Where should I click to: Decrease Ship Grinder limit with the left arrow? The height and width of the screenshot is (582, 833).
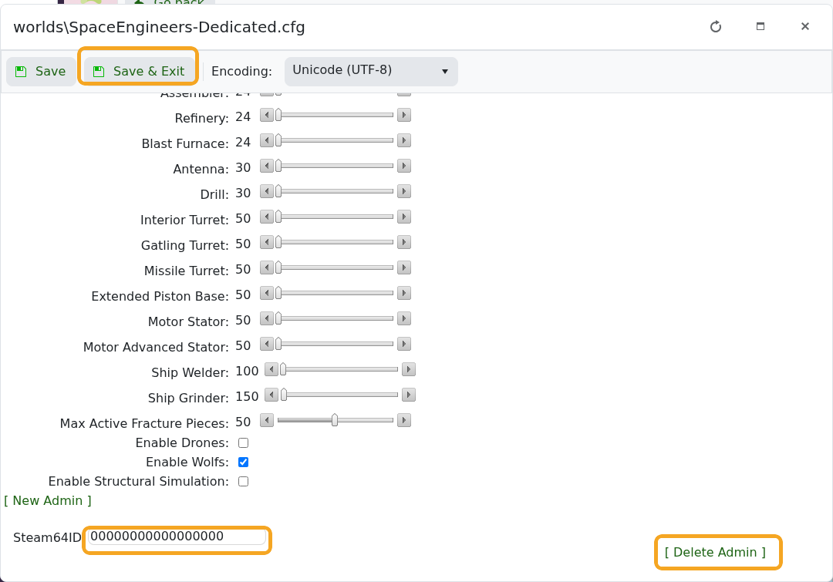271,395
